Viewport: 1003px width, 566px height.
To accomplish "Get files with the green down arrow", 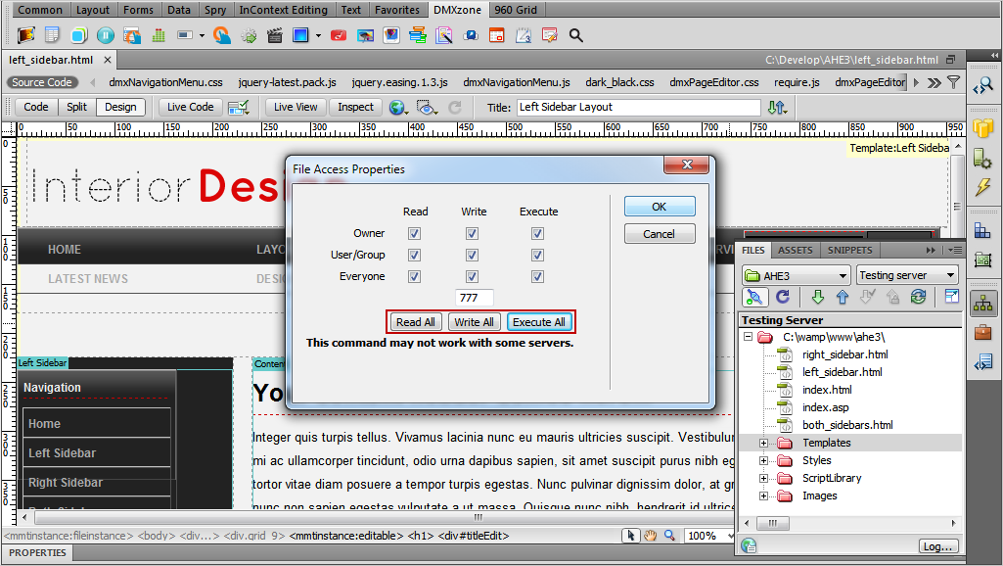I will click(817, 297).
